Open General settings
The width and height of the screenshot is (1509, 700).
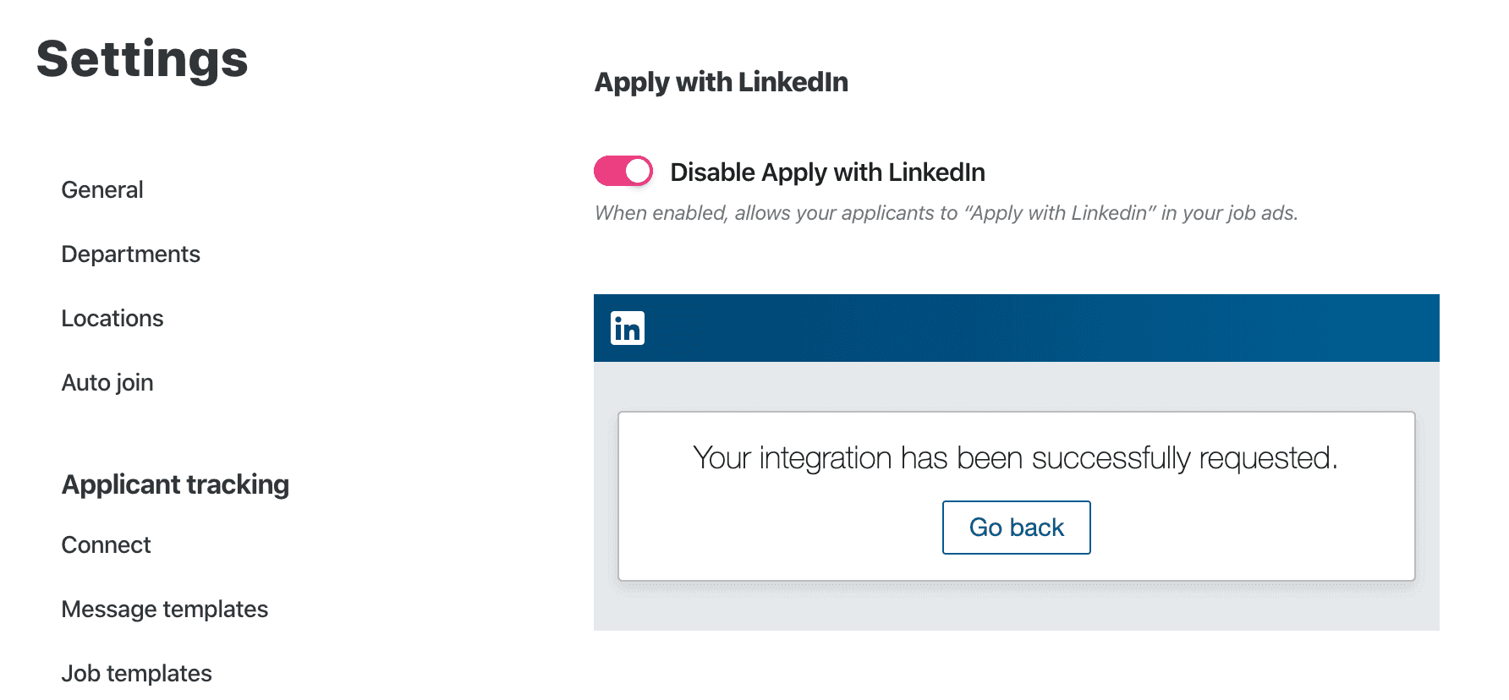click(102, 189)
